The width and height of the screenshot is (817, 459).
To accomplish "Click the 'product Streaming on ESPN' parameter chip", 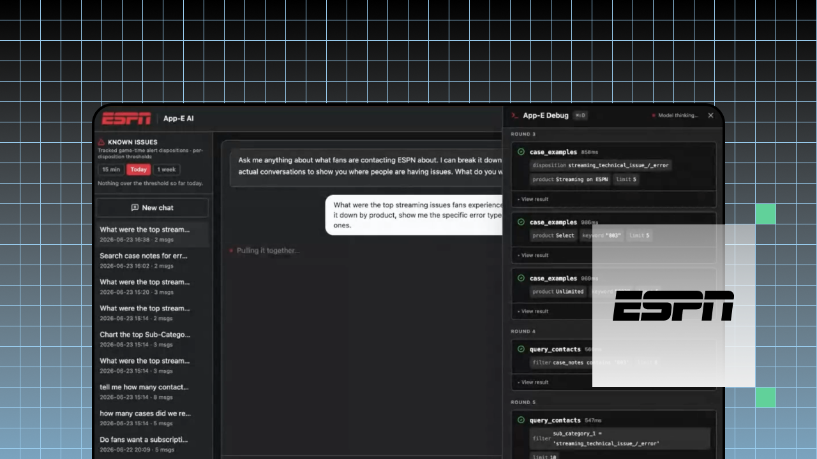I will pyautogui.click(x=570, y=179).
